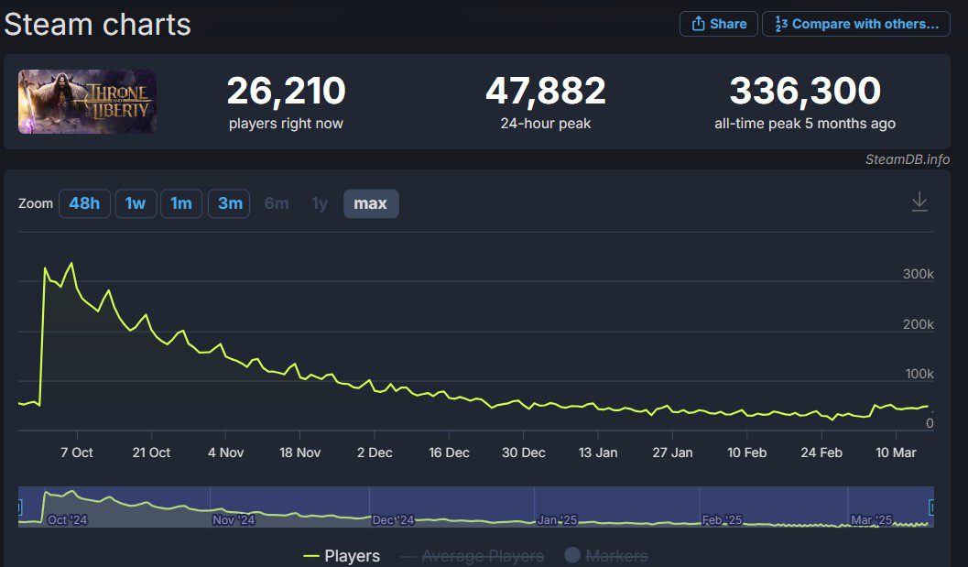Toggle the Players series in legend
This screenshot has height=567, width=968.
342,555
